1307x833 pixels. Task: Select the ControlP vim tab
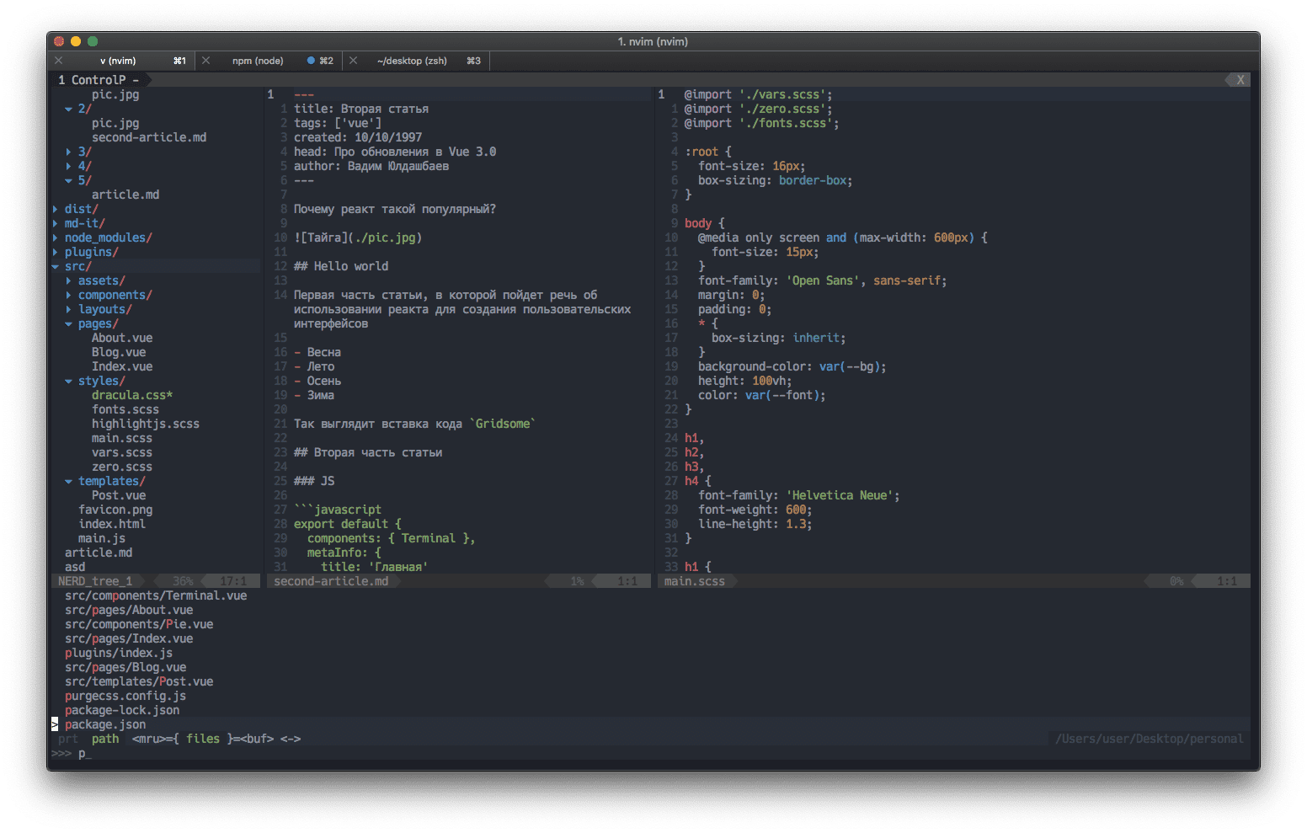click(x=98, y=80)
